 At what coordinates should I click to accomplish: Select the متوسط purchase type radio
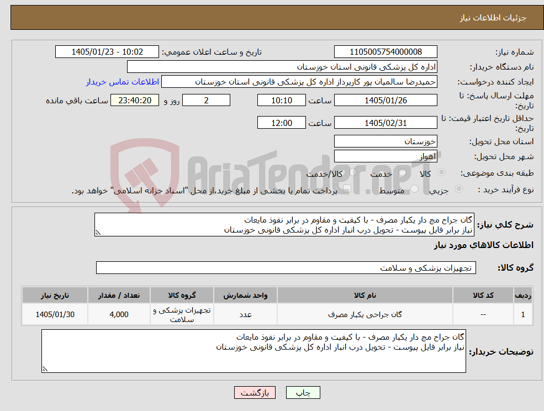tap(415, 188)
